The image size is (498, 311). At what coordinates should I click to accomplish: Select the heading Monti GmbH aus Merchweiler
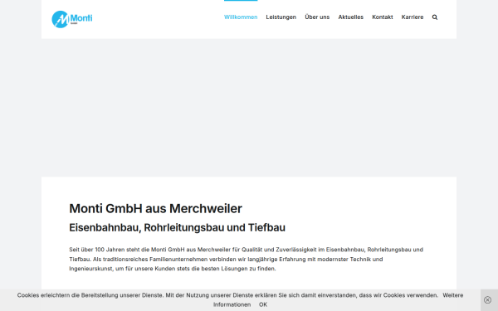point(156,208)
